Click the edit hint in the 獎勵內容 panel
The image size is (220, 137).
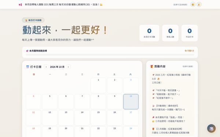click(188, 66)
